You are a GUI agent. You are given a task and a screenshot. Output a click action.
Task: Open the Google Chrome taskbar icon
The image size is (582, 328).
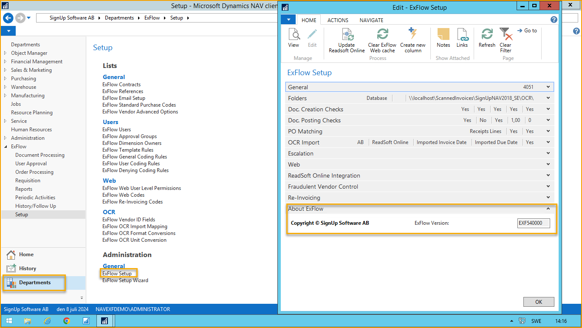click(67, 321)
